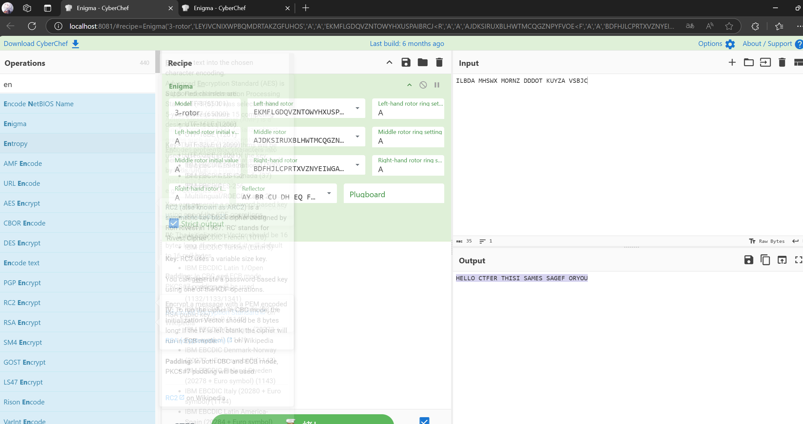Reload the page with the refresh icon
This screenshot has width=803, height=424.
[x=32, y=26]
